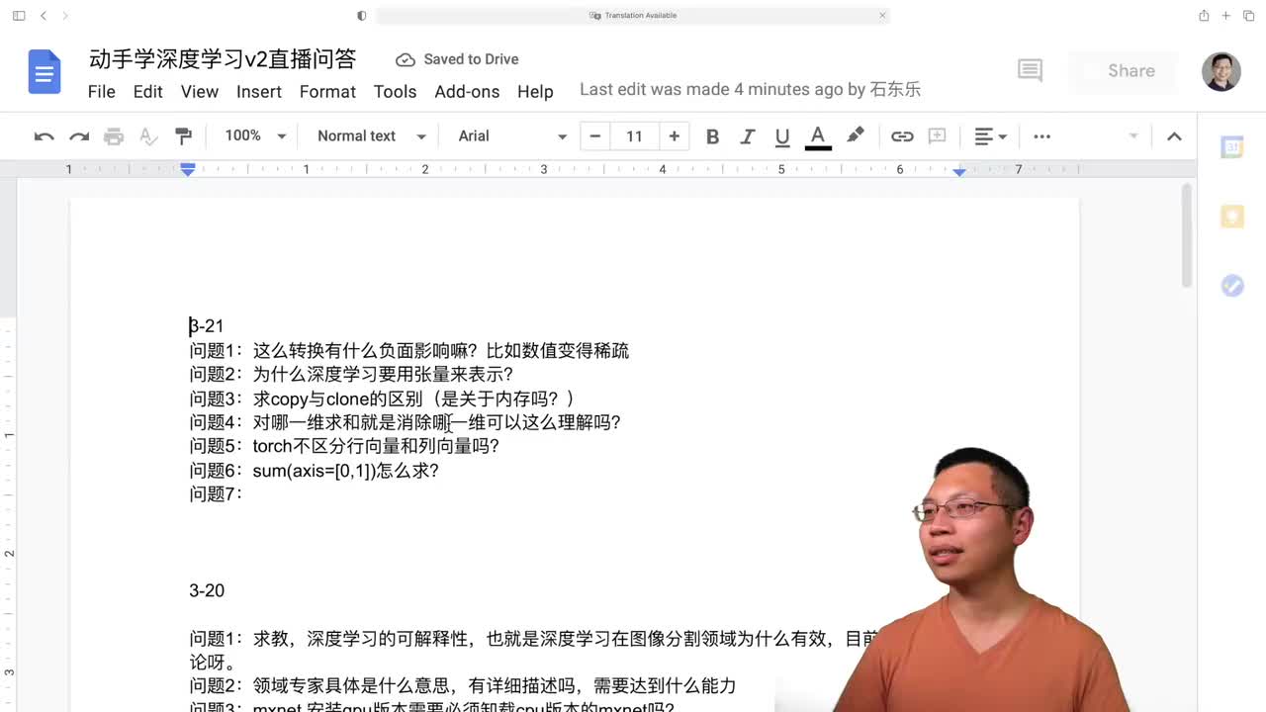Open the highlight color tool

[856, 135]
